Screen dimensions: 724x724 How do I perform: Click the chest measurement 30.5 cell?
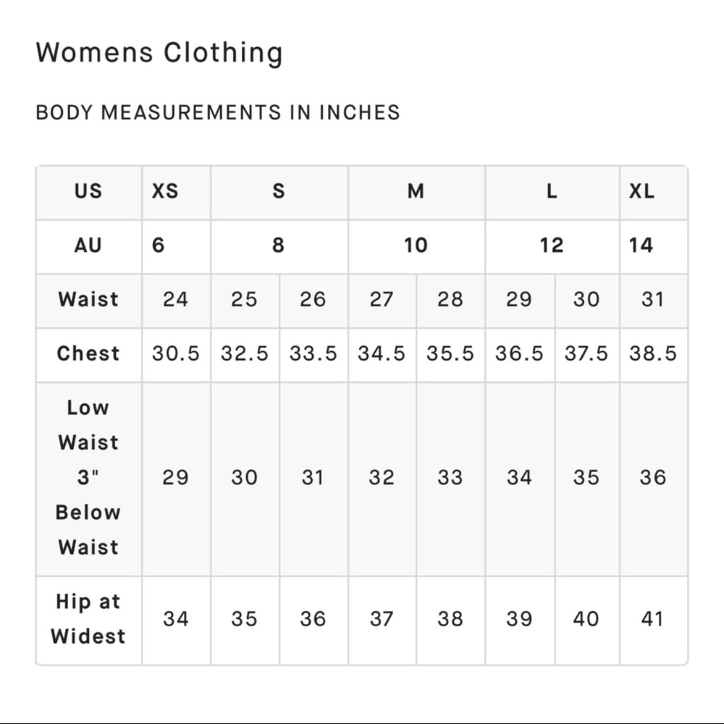tap(175, 354)
